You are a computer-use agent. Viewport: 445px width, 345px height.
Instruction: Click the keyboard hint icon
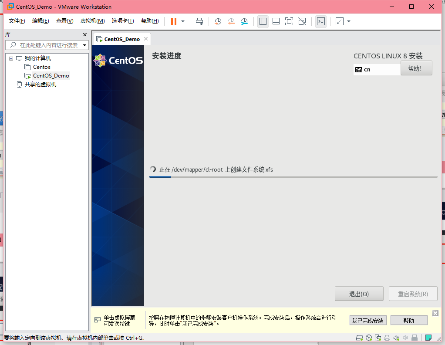tap(98, 320)
